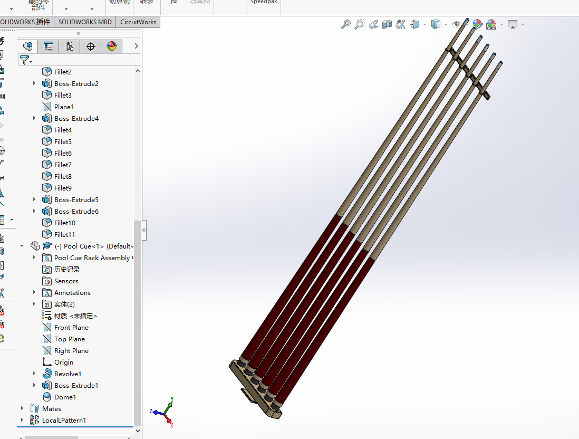
Task: Expand the LocalLPattern1 feature
Action: [x=22, y=420]
